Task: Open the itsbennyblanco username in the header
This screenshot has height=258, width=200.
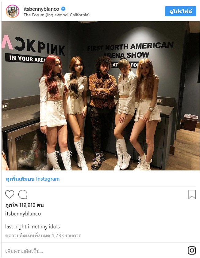Action: (x=41, y=9)
